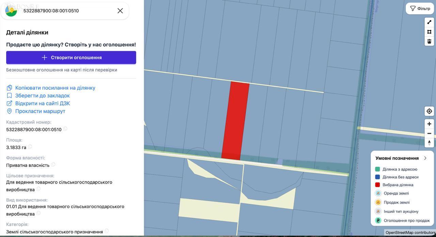Click Прокласти маршрут link
The height and width of the screenshot is (237, 436).
click(40, 111)
